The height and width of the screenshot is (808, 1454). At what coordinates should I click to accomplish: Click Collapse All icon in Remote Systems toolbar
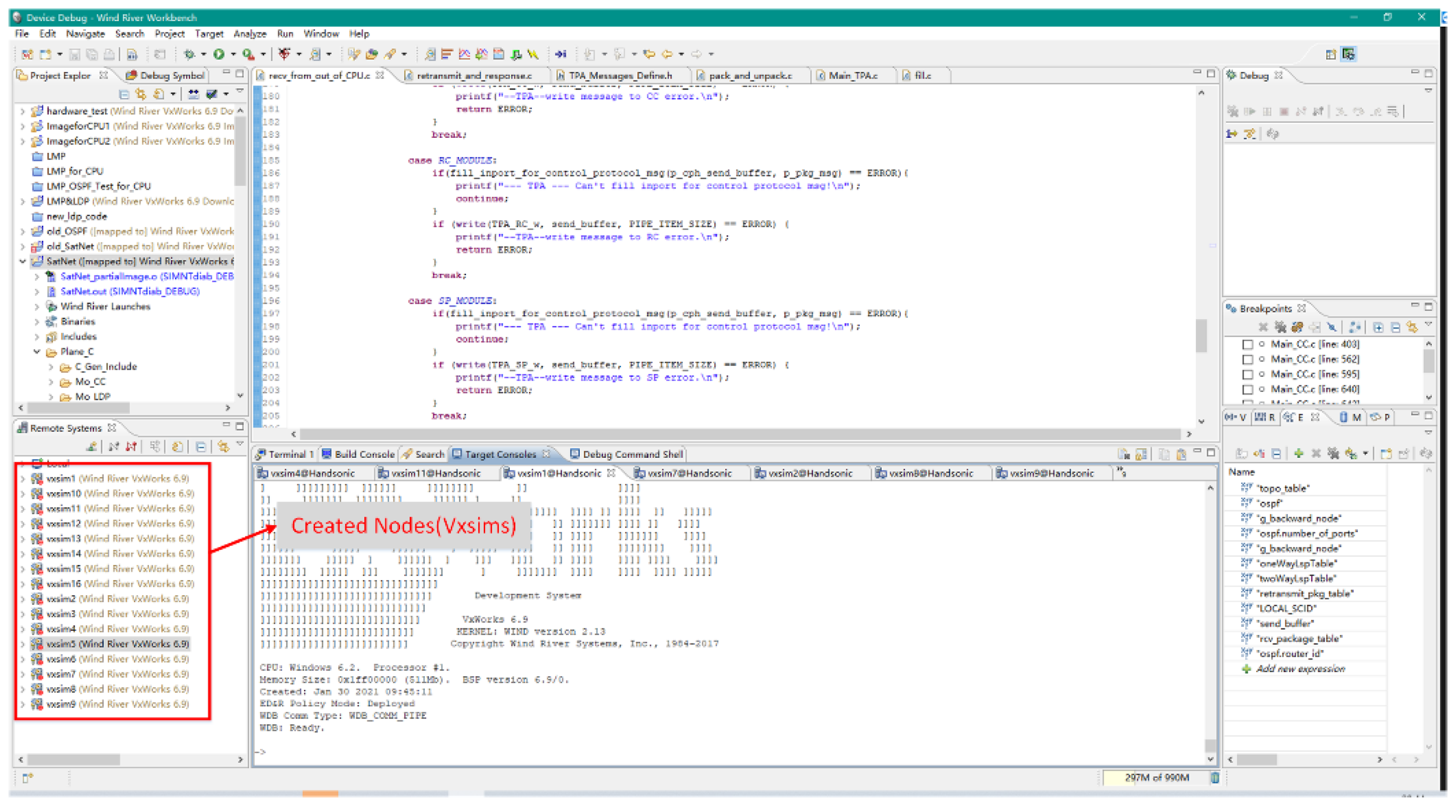[200, 447]
